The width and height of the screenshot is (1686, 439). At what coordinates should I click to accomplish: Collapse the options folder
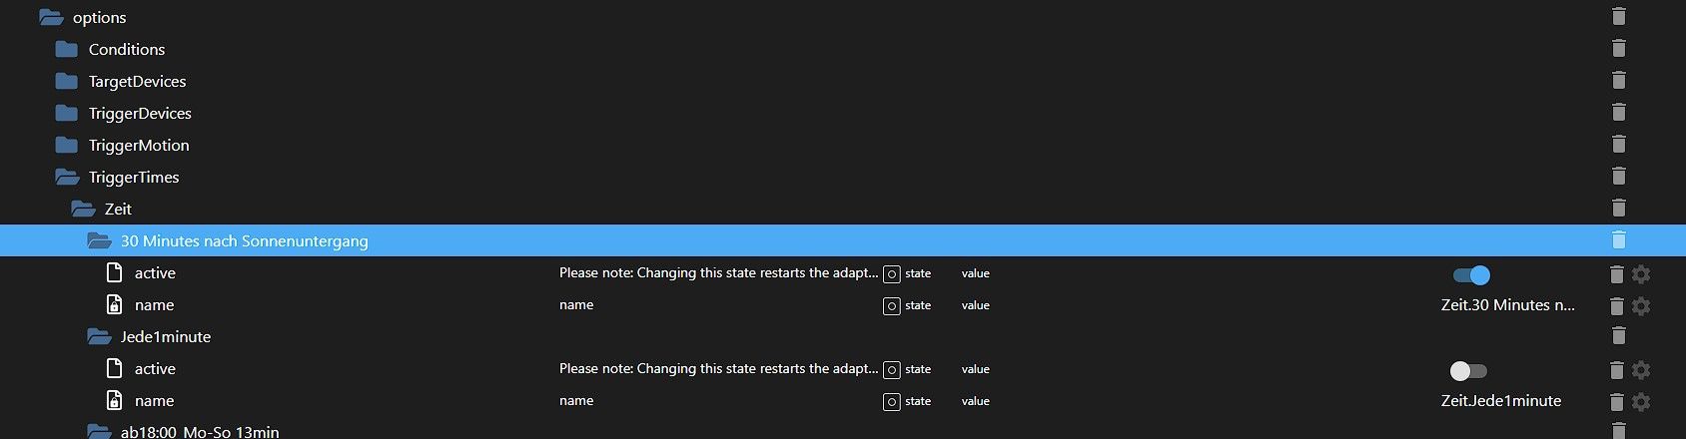(x=51, y=18)
